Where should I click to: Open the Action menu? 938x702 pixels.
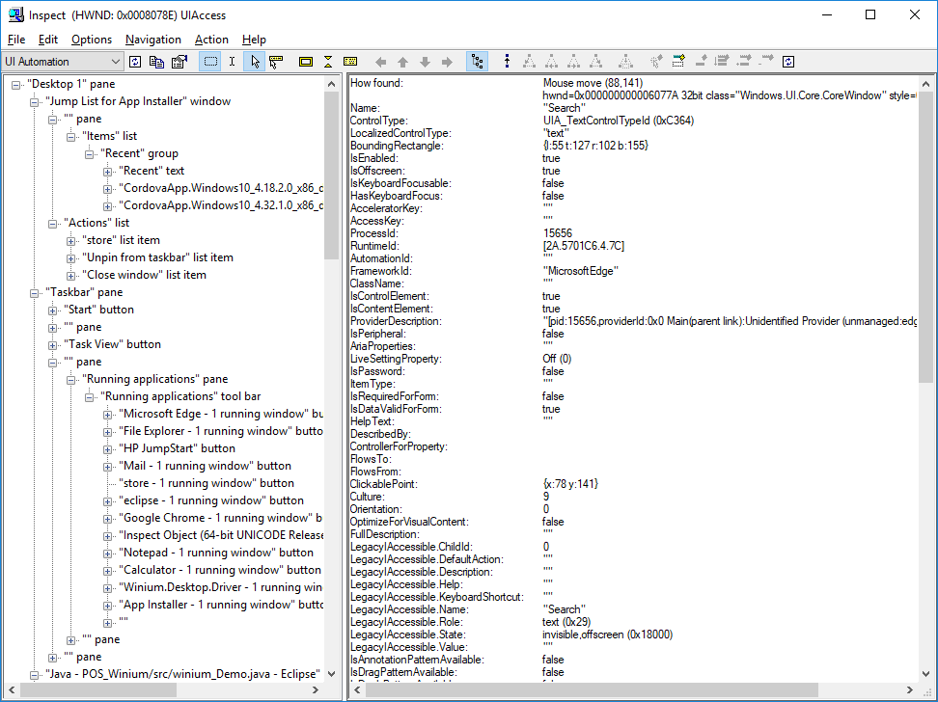click(x=211, y=40)
